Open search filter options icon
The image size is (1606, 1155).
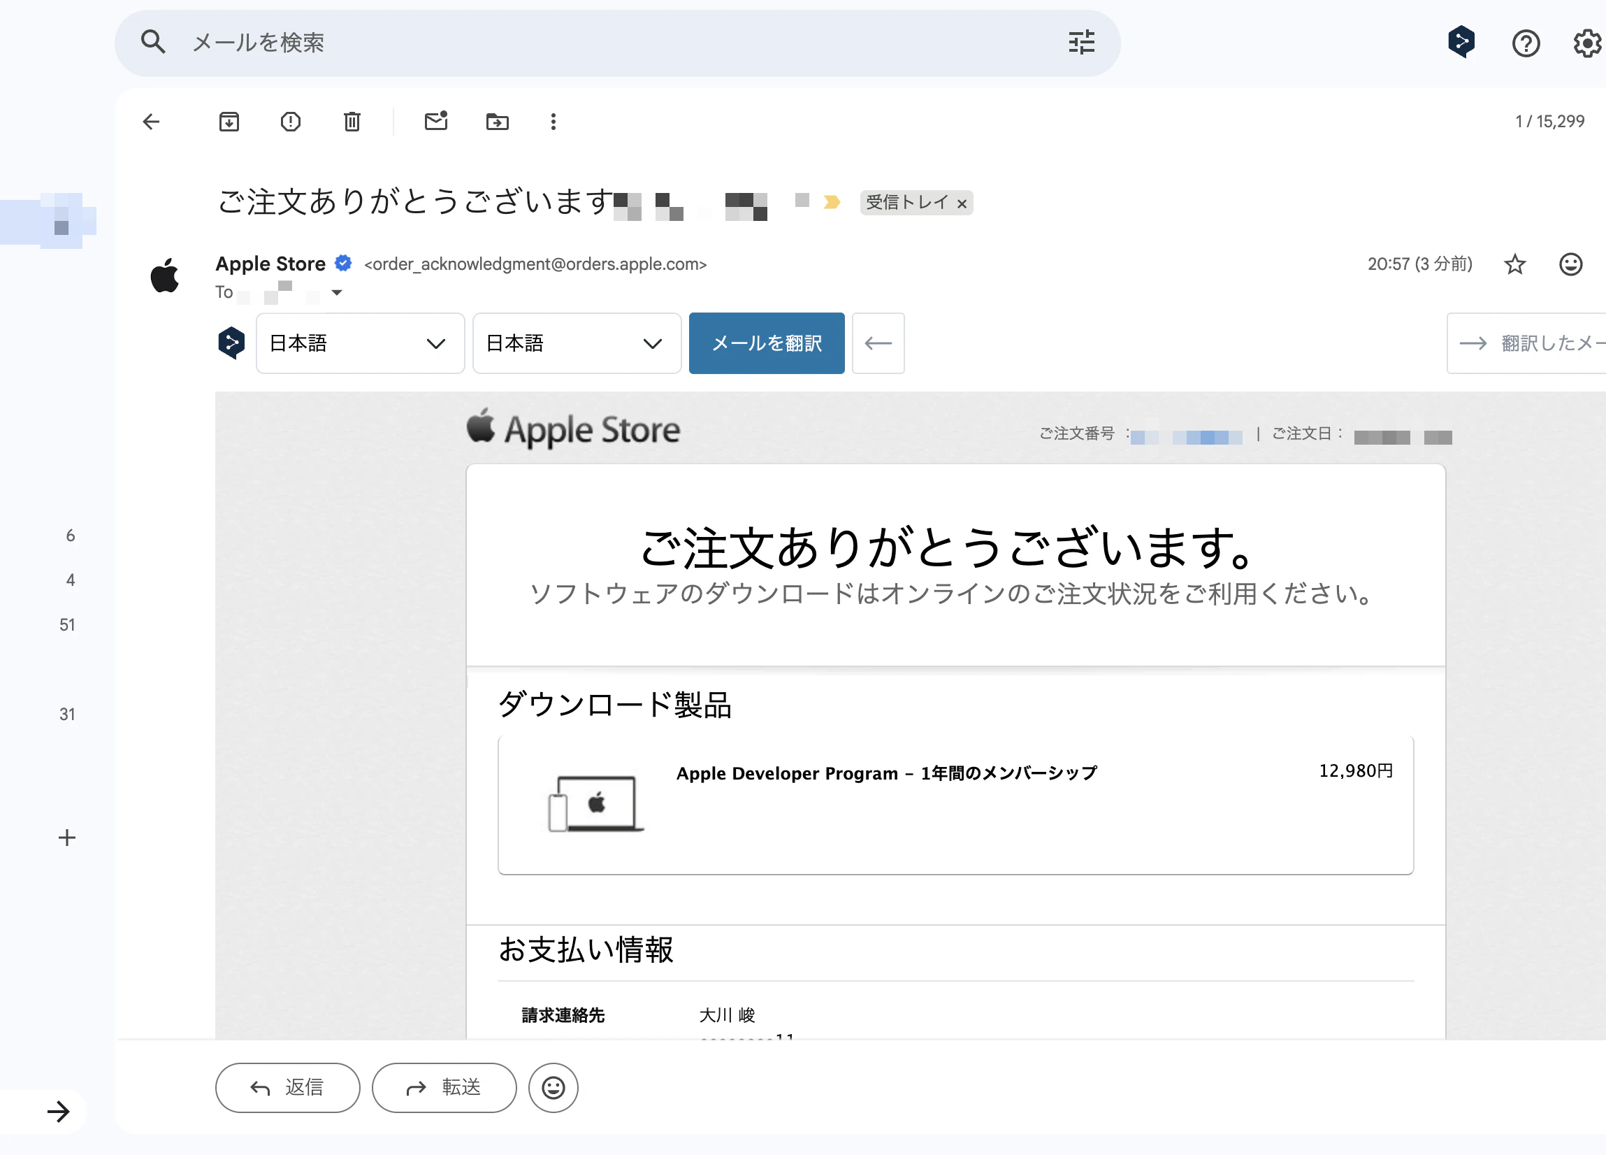click(x=1081, y=43)
